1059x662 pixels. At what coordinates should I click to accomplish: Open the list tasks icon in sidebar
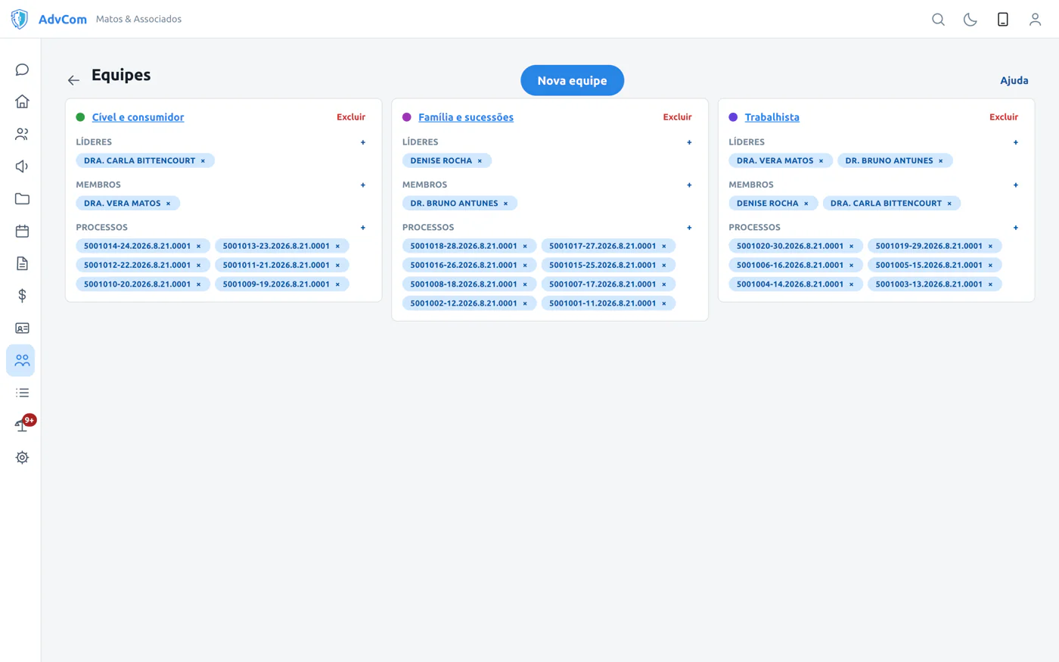pos(22,393)
